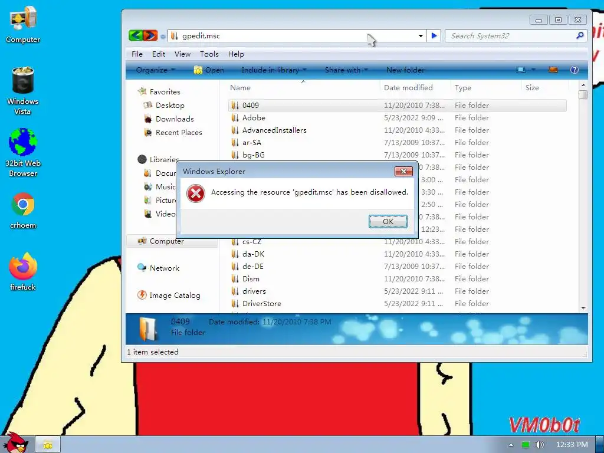The width and height of the screenshot is (604, 453).
Task: Click the Explorer taskbar button
Action: coord(48,445)
